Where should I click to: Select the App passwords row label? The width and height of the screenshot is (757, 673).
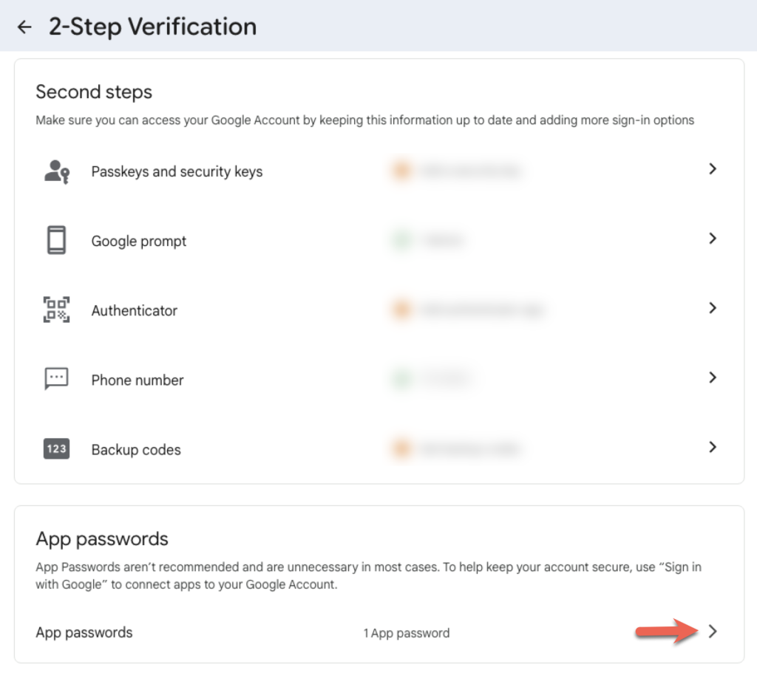click(84, 632)
